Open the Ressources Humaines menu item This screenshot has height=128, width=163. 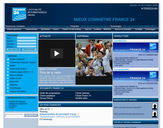point(123,29)
